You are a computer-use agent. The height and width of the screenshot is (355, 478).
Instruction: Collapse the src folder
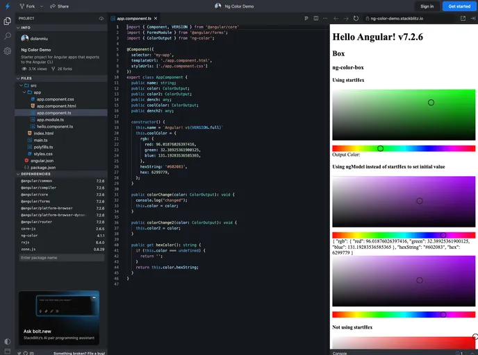click(21, 85)
